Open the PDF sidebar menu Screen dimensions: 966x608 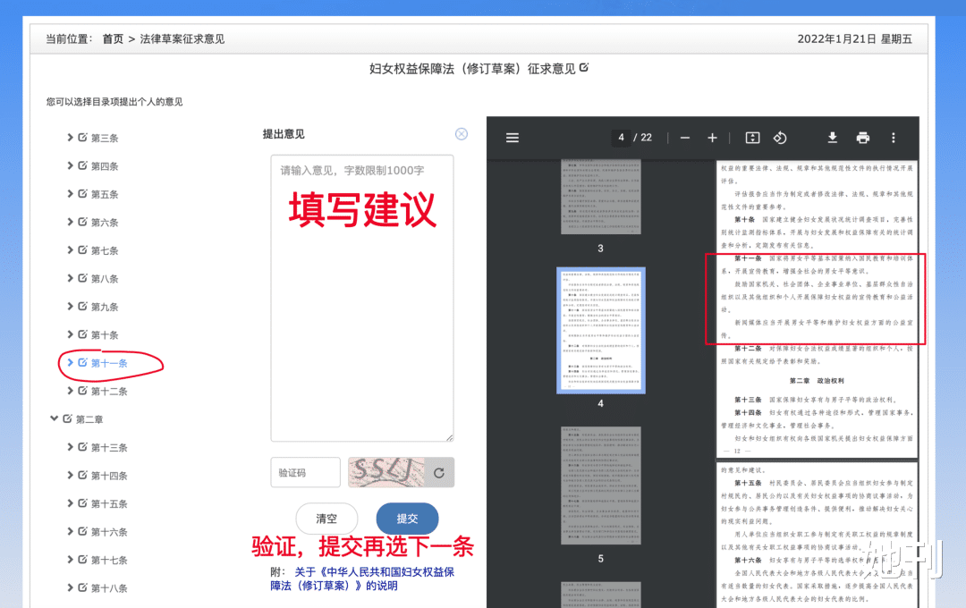[513, 138]
